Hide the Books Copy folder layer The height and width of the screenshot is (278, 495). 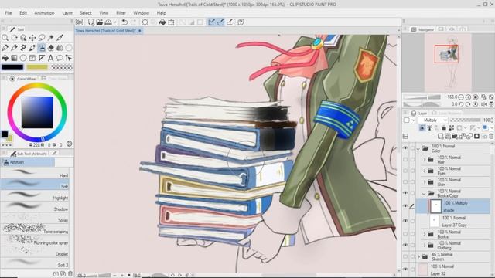pyautogui.click(x=405, y=193)
